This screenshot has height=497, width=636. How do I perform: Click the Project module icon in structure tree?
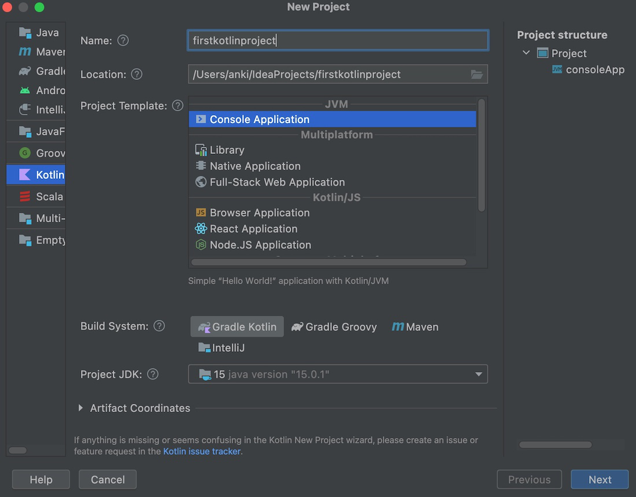[x=543, y=53]
